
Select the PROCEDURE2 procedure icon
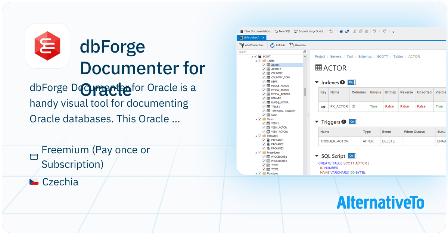268,161
